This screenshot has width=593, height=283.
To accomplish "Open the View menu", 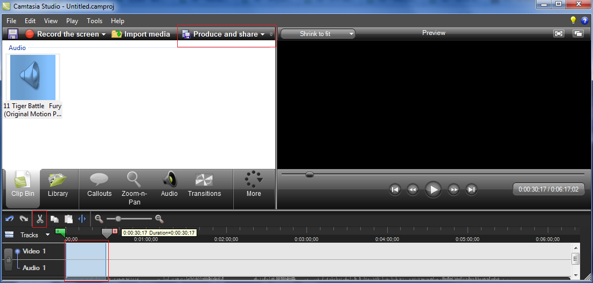I will [51, 21].
